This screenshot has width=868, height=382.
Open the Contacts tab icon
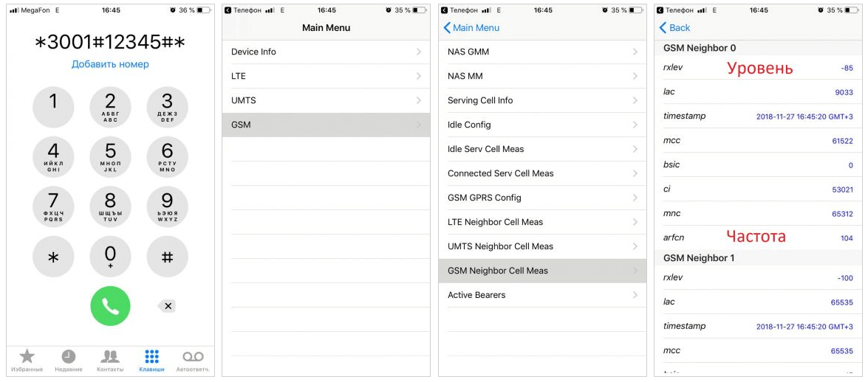tap(110, 356)
